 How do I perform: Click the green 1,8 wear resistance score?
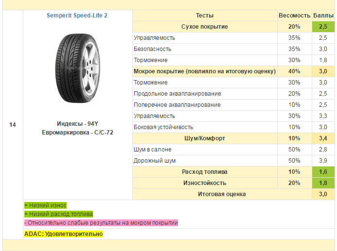[x=323, y=183]
